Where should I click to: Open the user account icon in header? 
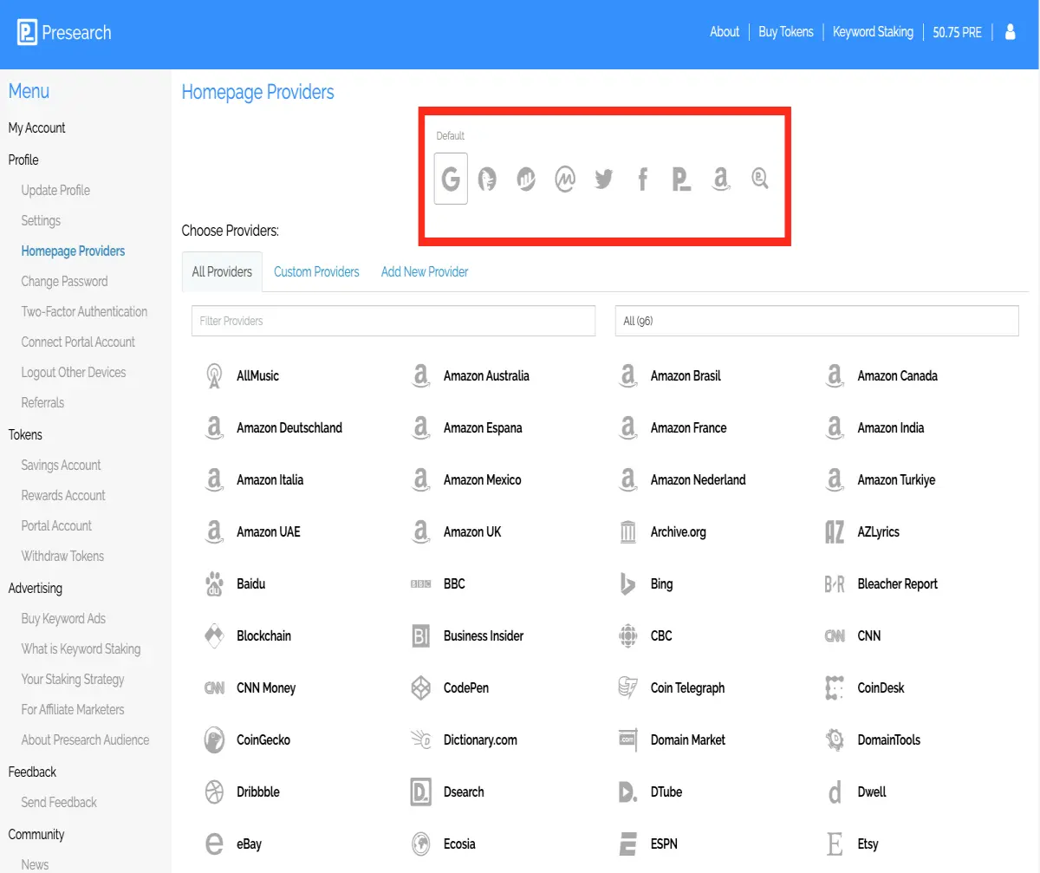click(x=1010, y=32)
